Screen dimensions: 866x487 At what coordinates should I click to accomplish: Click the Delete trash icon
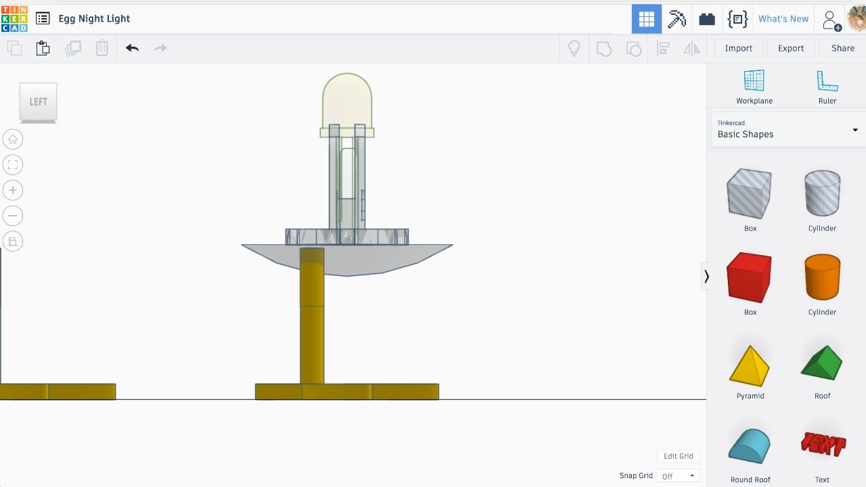point(101,48)
